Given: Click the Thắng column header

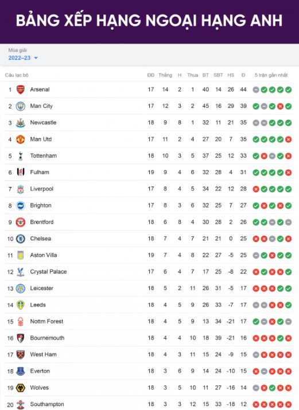Looking at the screenshot, I should pos(165,75).
